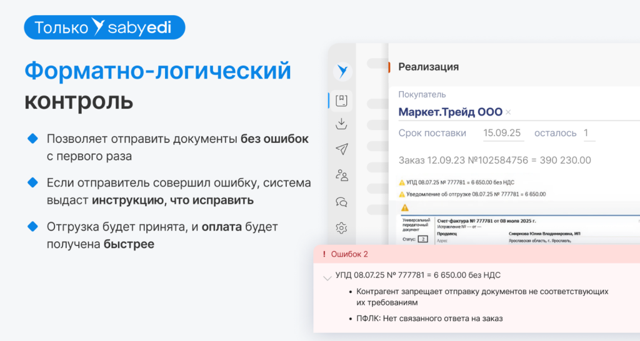Click УПД 08.07.25 line in the errors panel
Screen dimensions: 640x341
[x=418, y=275]
